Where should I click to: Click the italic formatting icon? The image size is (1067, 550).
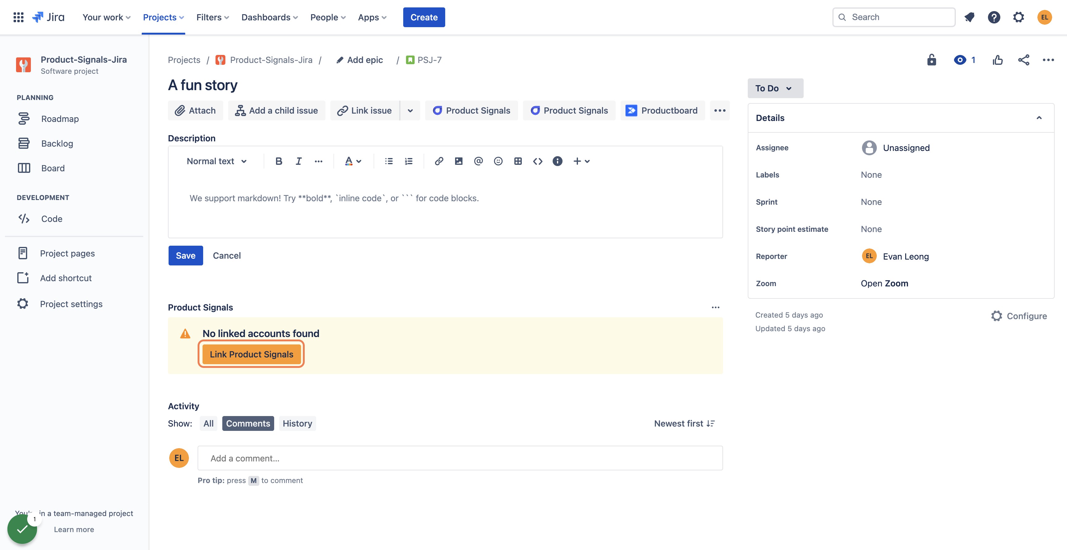299,161
